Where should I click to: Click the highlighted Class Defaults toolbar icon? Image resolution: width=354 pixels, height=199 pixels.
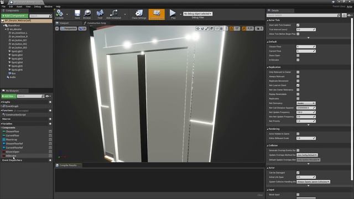click(157, 14)
